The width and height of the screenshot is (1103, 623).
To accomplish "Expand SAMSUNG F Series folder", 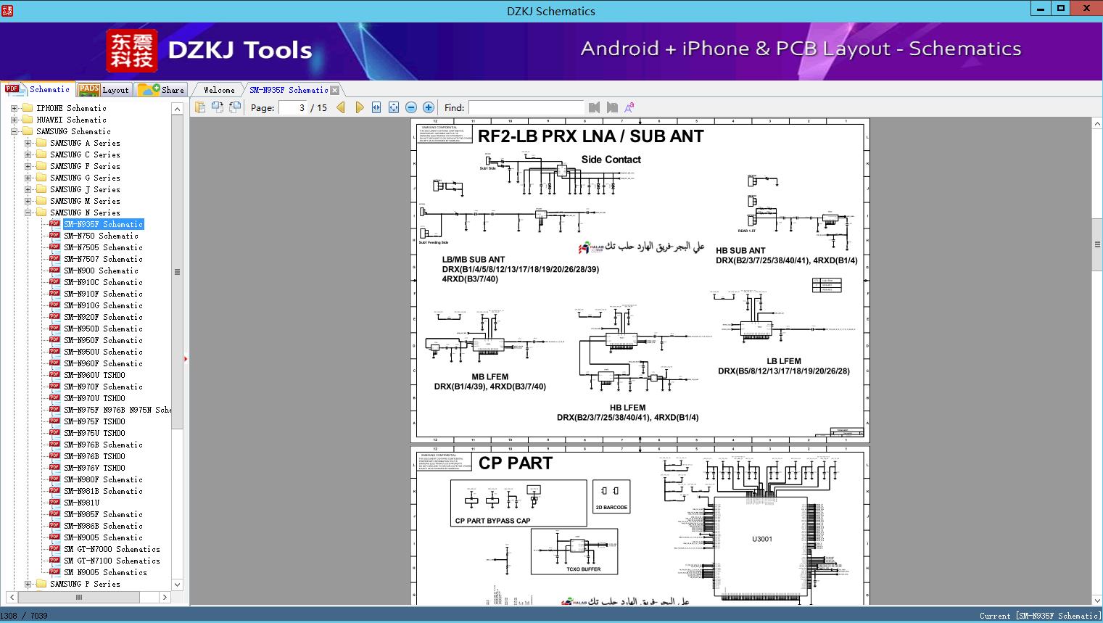I will tap(28, 166).
